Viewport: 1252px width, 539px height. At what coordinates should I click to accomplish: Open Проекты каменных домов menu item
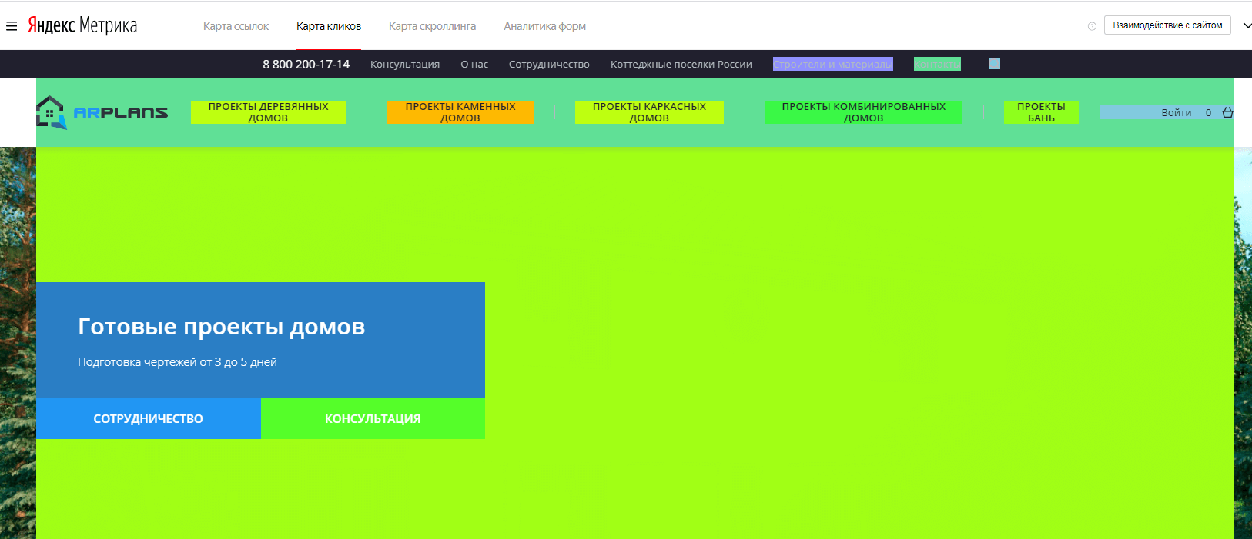point(460,112)
